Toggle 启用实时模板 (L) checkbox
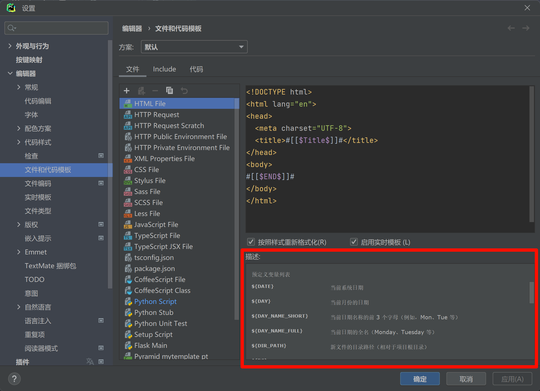This screenshot has height=391, width=540. tap(354, 242)
